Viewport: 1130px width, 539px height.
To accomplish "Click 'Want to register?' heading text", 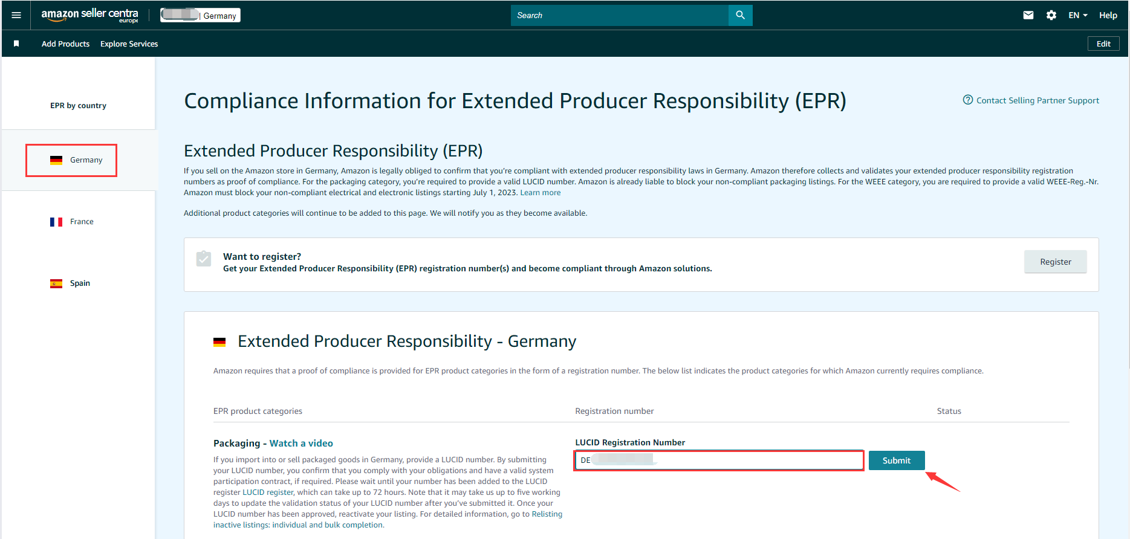I will (x=262, y=256).
